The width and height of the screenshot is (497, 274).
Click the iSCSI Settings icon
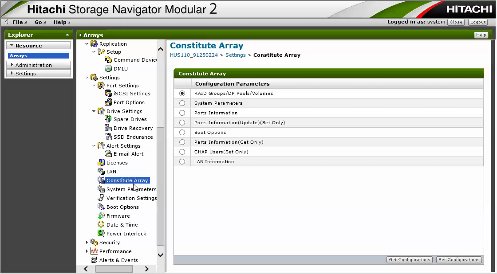108,94
